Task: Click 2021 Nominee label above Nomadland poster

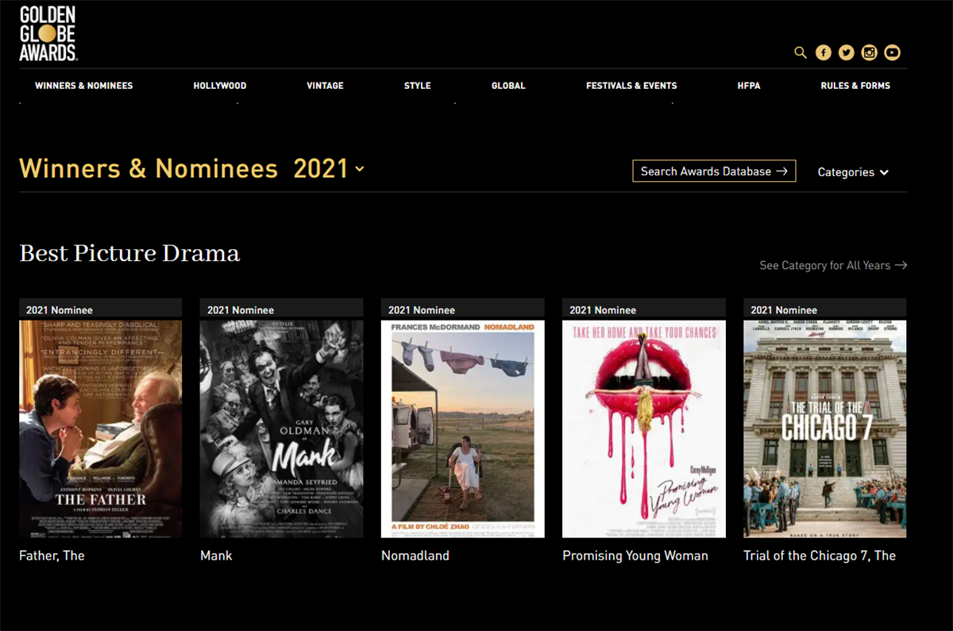Action: point(422,310)
